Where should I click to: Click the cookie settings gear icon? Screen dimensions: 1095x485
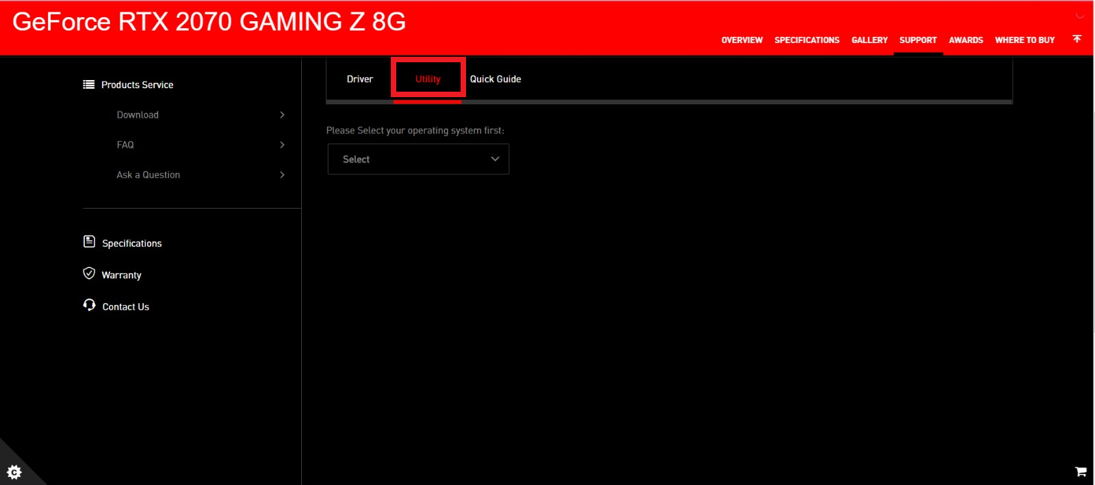[x=14, y=471]
